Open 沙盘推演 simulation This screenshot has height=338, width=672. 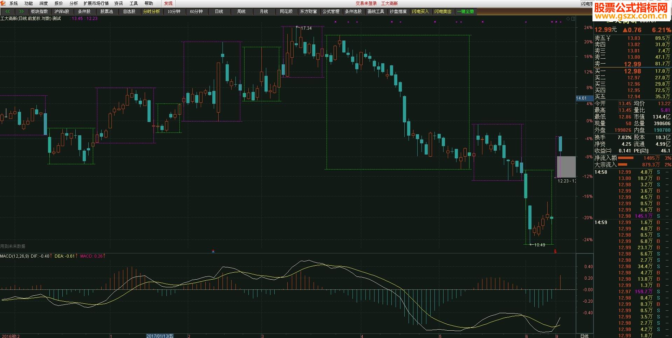tap(398, 12)
